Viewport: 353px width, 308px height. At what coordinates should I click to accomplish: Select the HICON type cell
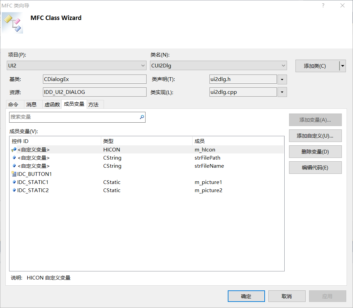point(112,150)
